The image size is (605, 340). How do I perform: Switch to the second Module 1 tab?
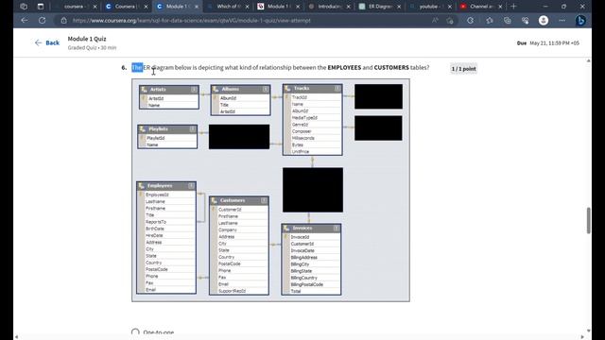279,7
